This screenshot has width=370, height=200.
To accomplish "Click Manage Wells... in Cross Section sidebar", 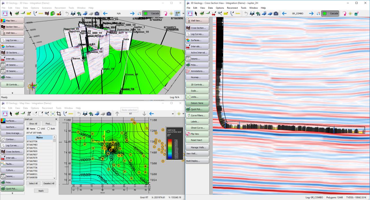I will 197,147.
